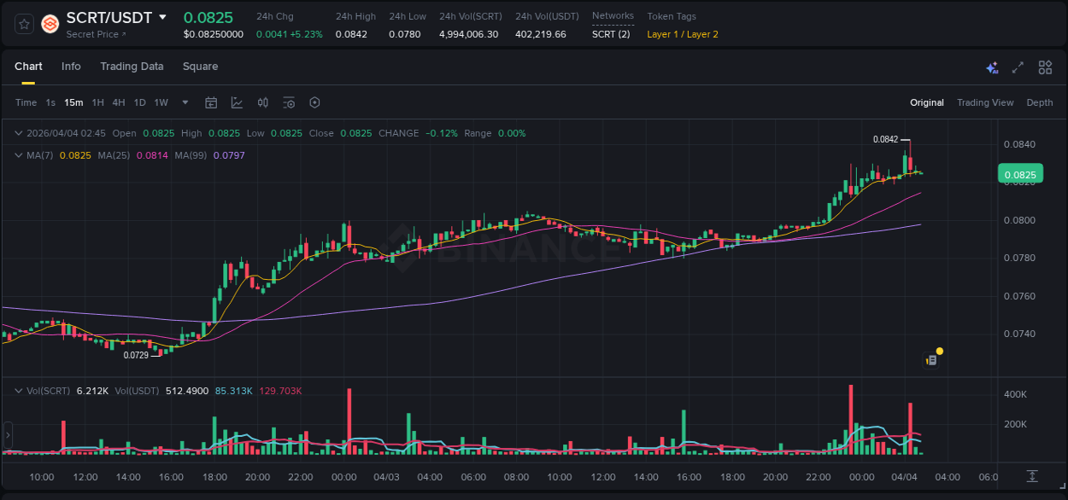
Task: Collapse the Vol(SCRT) volume panel
Action: click(x=17, y=390)
